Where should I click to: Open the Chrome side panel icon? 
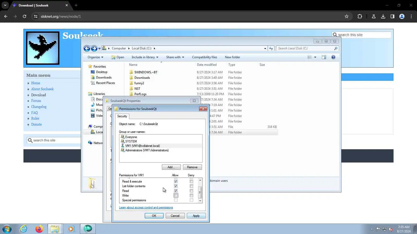(392, 16)
